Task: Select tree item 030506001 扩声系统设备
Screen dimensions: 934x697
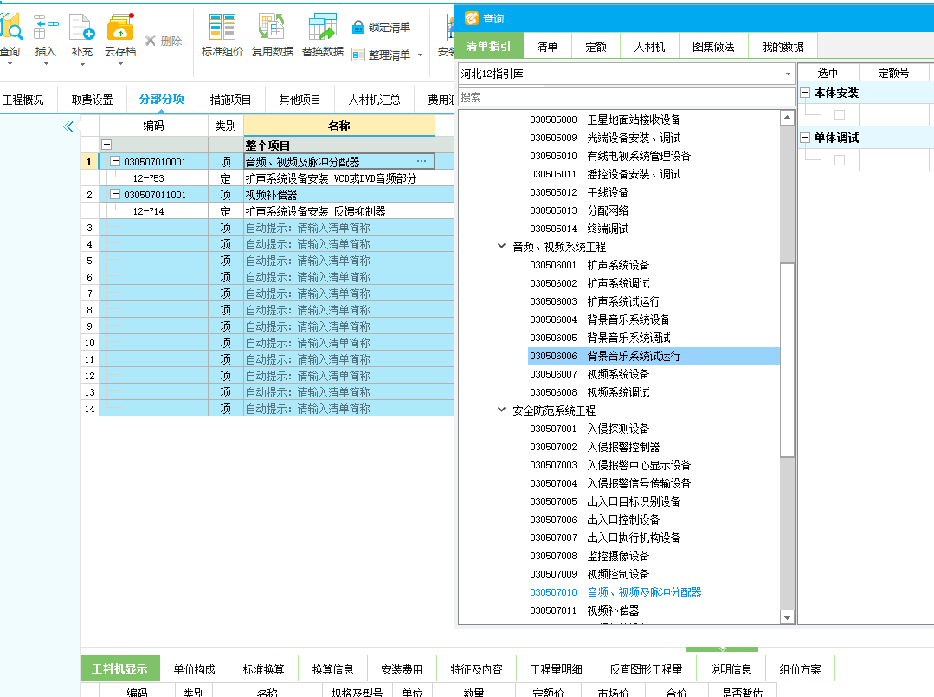Action: coord(589,264)
